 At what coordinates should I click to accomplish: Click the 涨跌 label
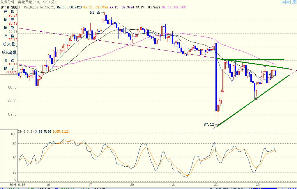9,60
